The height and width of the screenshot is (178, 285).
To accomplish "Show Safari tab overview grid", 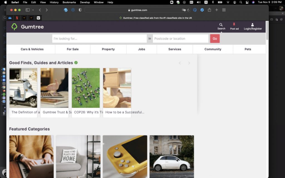I will click(224, 10).
